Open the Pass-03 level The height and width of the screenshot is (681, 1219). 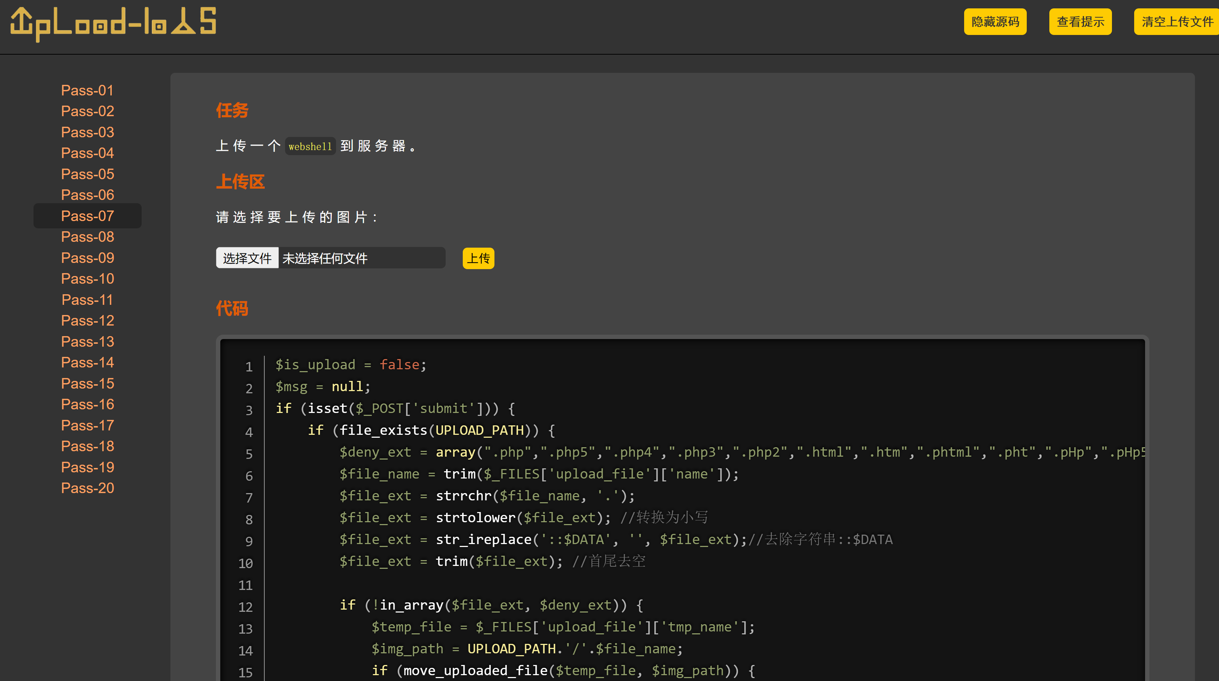(87, 132)
